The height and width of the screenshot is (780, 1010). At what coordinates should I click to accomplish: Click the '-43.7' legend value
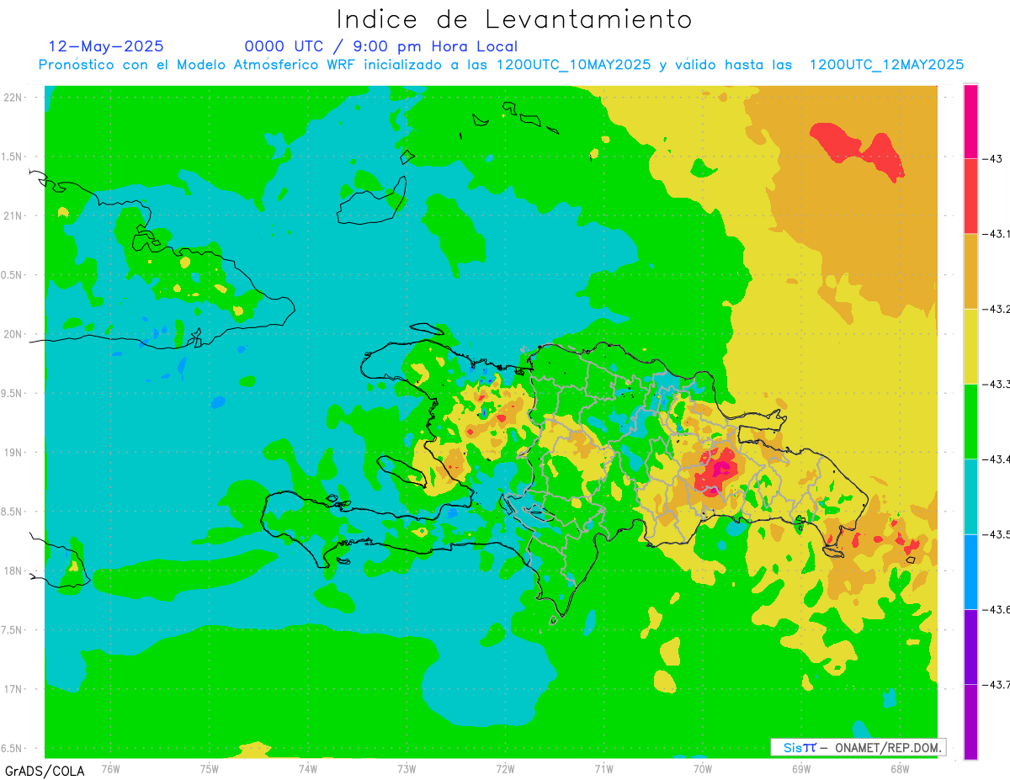click(997, 684)
